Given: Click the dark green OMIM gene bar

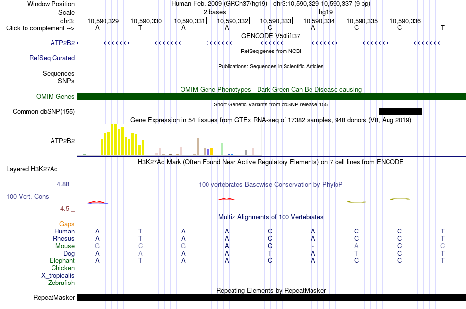Looking at the screenshot, I should (271, 96).
